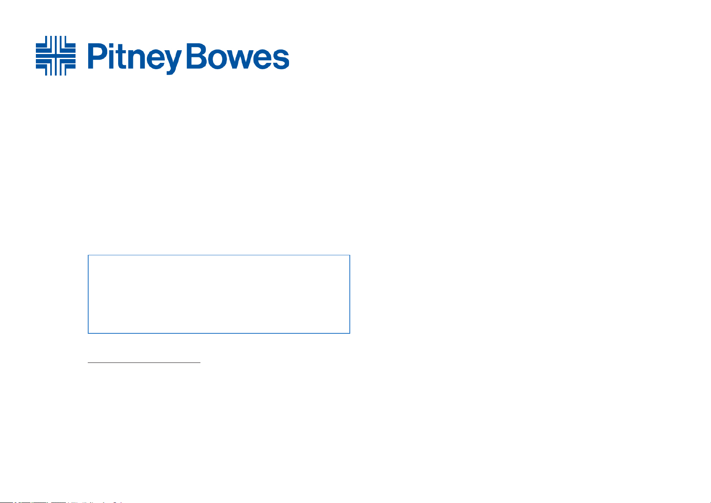Click the right end of the black underline

(200, 362)
